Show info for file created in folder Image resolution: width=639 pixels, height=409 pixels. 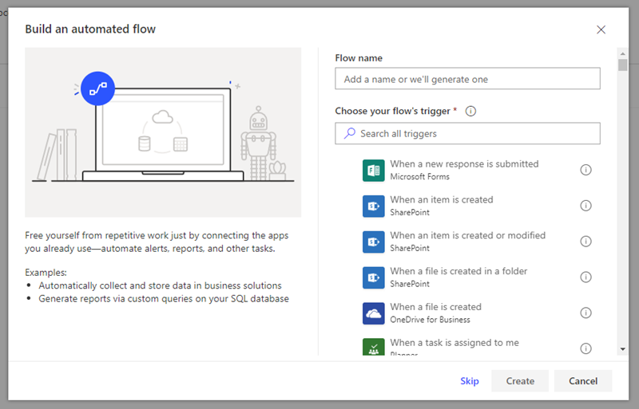tap(585, 277)
